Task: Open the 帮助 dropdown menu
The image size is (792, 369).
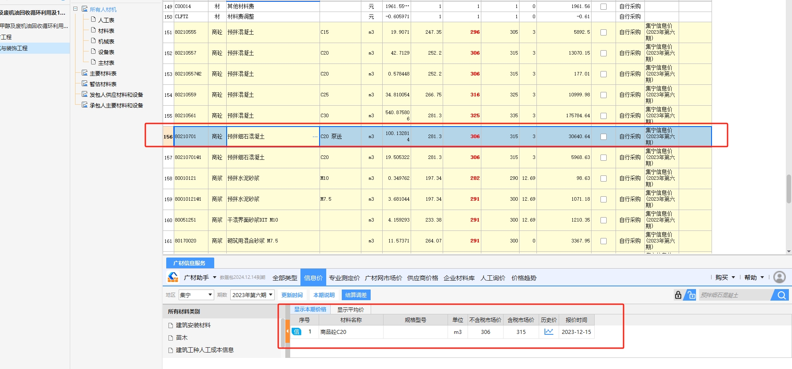Action: 754,278
